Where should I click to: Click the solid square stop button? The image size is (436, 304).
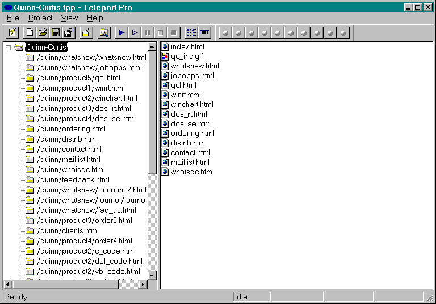[174, 33]
